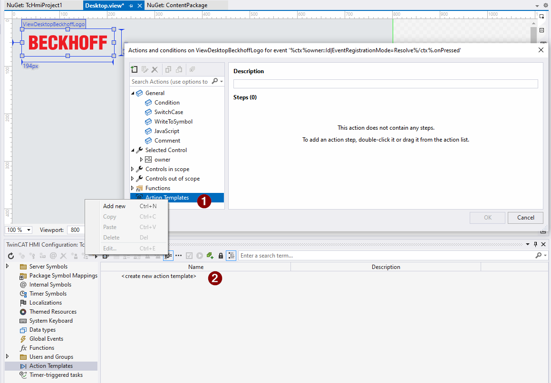Select create new action template entry

(x=159, y=276)
